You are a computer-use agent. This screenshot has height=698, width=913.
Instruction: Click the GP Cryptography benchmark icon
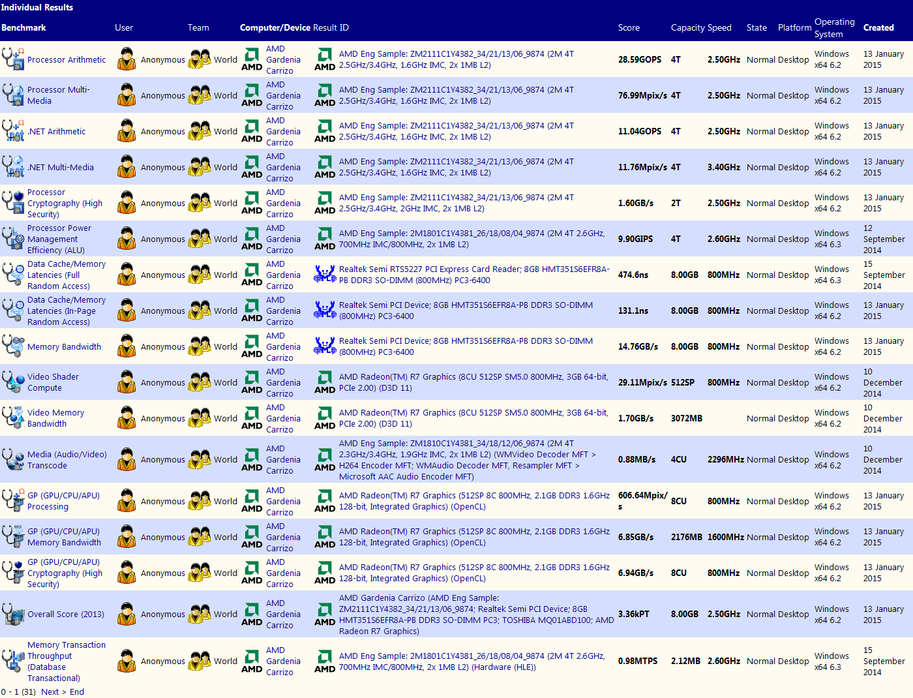[13, 572]
